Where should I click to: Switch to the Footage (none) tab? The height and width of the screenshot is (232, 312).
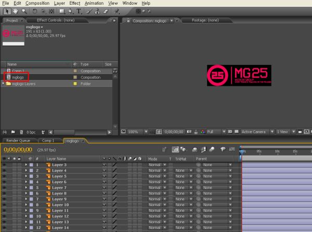[205, 20]
